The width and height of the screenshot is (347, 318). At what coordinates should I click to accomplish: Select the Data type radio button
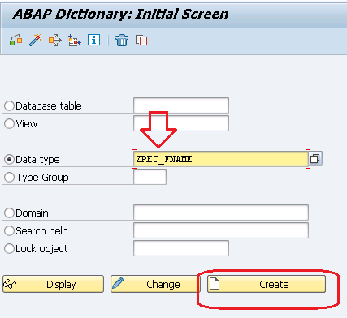tap(9, 159)
